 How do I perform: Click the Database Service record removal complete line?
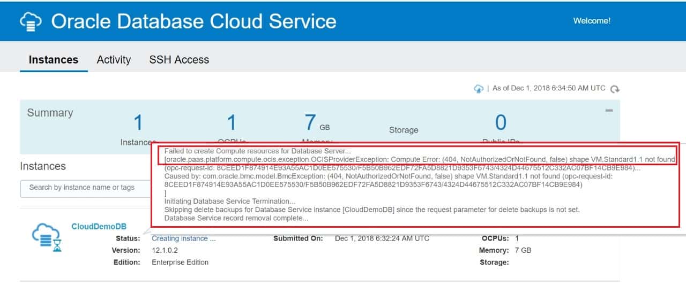click(236, 218)
